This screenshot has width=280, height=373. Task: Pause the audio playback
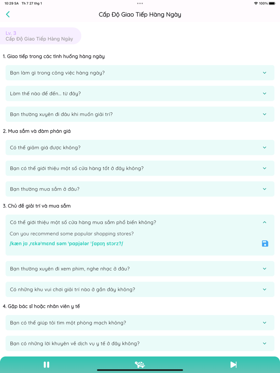[x=46, y=364]
